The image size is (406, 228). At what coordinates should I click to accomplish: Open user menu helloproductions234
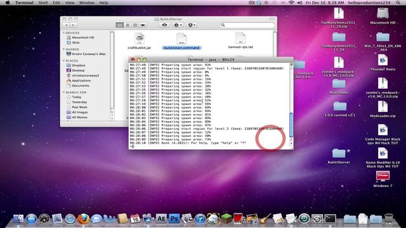pos(369,3)
